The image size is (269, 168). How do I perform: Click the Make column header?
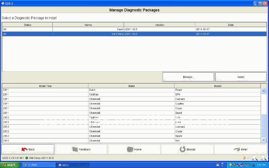(x=131, y=86)
